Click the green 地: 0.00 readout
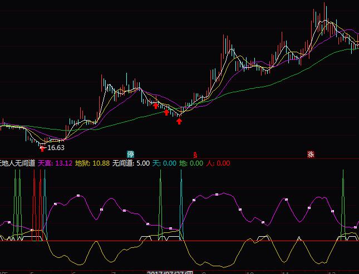 pyautogui.click(x=191, y=163)
